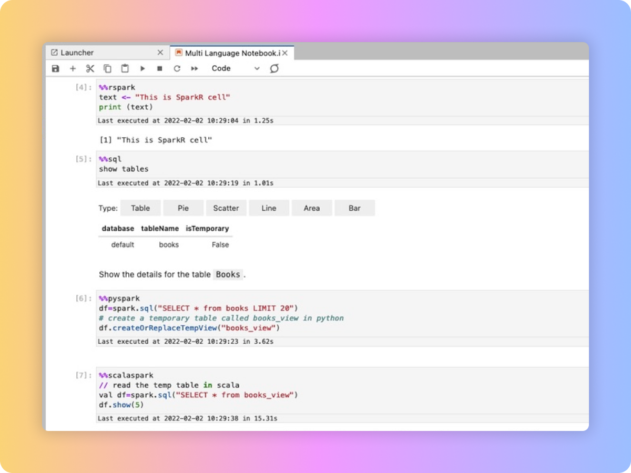This screenshot has height=473, width=631.
Task: Cut the selected cells
Action: pyautogui.click(x=90, y=68)
